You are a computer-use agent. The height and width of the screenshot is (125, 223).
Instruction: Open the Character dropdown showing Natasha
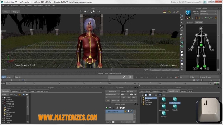[x=208, y=11]
